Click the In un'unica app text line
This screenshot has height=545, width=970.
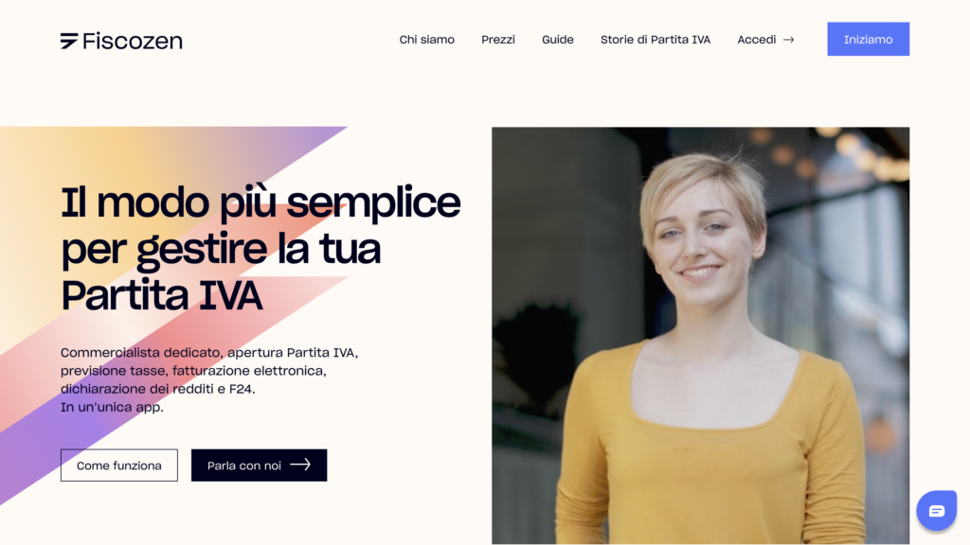tap(112, 407)
